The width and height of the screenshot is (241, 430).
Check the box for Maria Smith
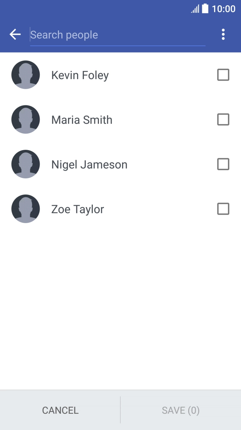pos(223,120)
